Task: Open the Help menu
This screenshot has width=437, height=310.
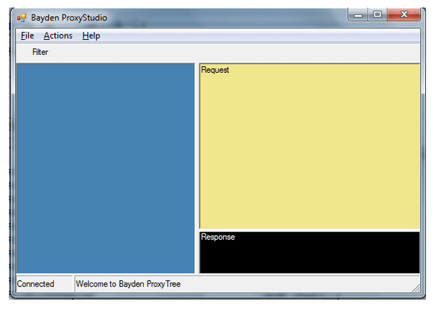Action: (x=91, y=36)
